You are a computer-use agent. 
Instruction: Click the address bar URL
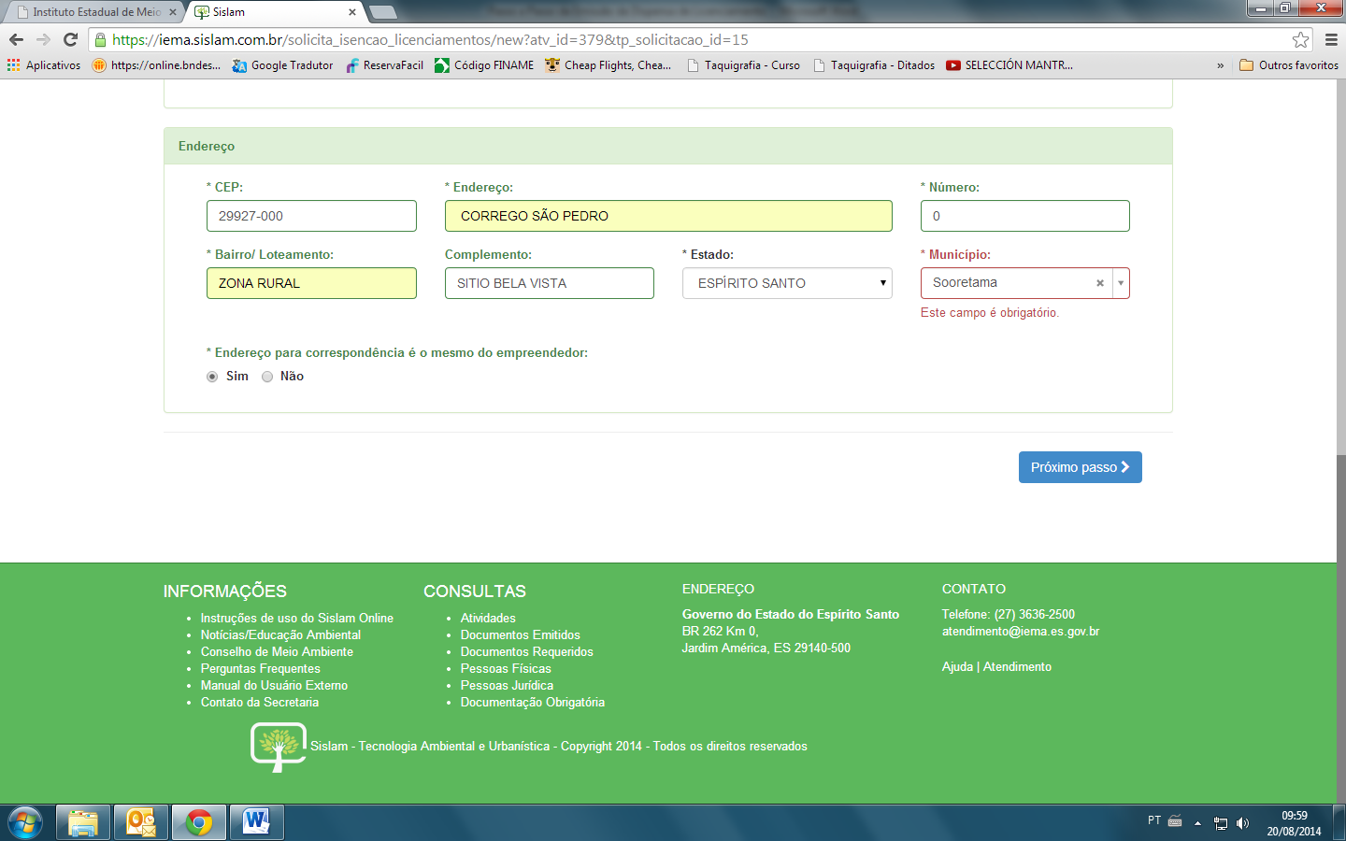pyautogui.click(x=430, y=39)
